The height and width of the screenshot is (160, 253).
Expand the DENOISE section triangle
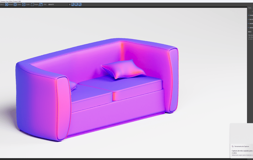pyautogui.click(x=248, y=28)
